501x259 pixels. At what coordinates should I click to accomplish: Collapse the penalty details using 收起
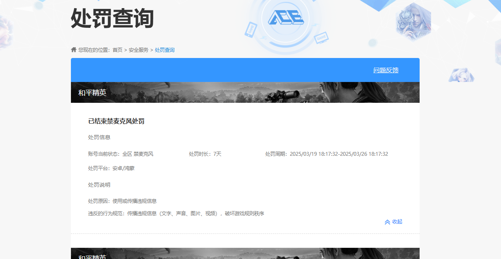[x=396, y=222]
